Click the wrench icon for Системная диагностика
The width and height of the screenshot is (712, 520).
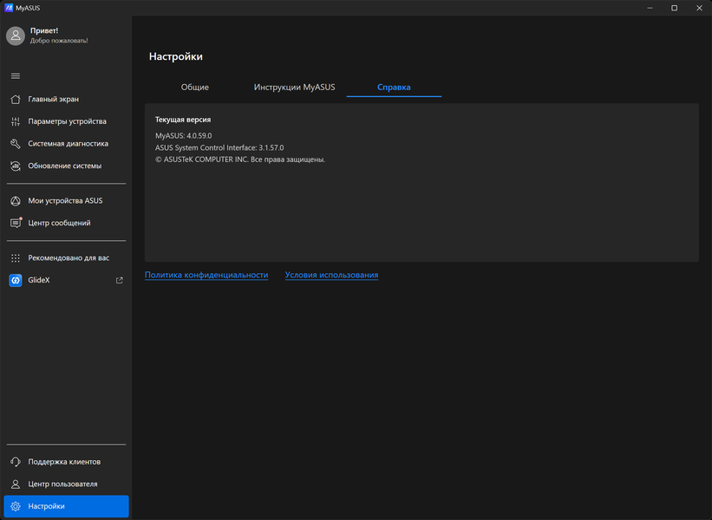pyautogui.click(x=16, y=144)
